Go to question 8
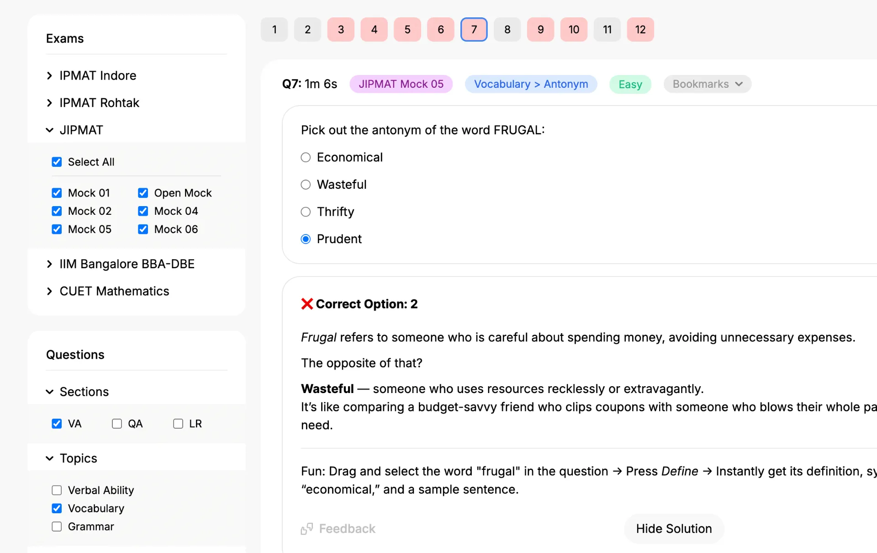This screenshot has height=553, width=877. click(x=507, y=30)
